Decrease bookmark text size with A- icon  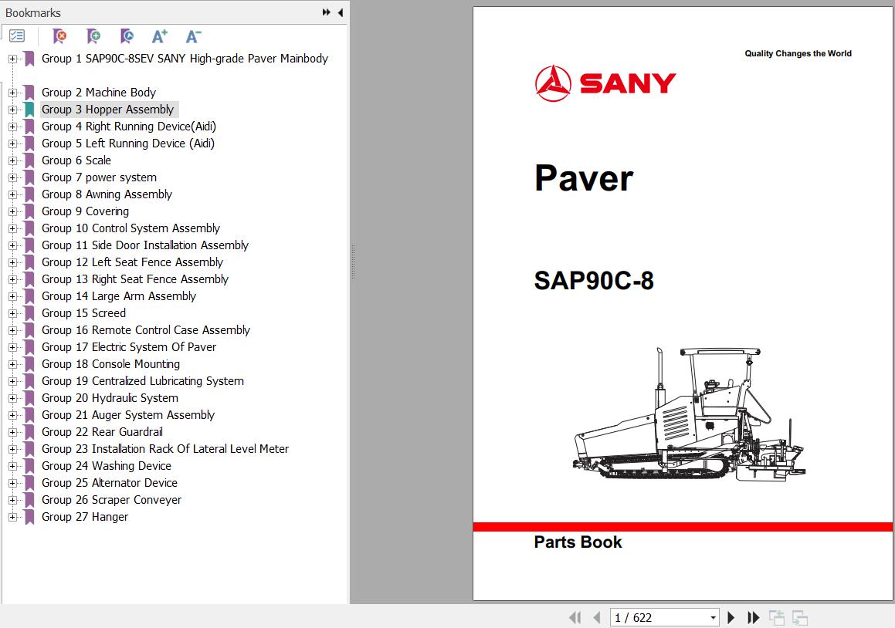[x=194, y=36]
